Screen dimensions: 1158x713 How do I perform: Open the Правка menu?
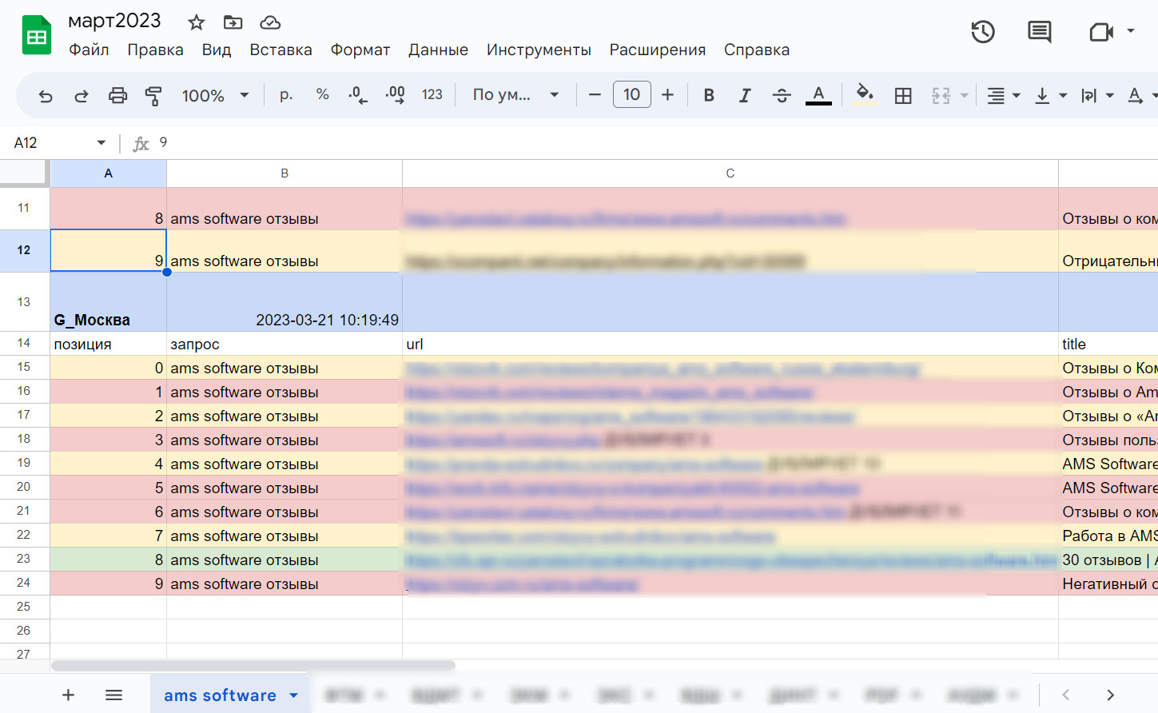(x=155, y=50)
